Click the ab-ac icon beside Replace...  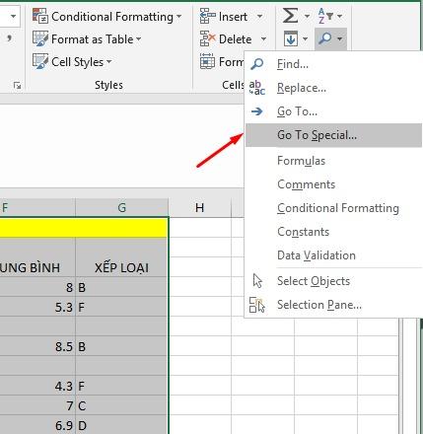pyautogui.click(x=257, y=88)
